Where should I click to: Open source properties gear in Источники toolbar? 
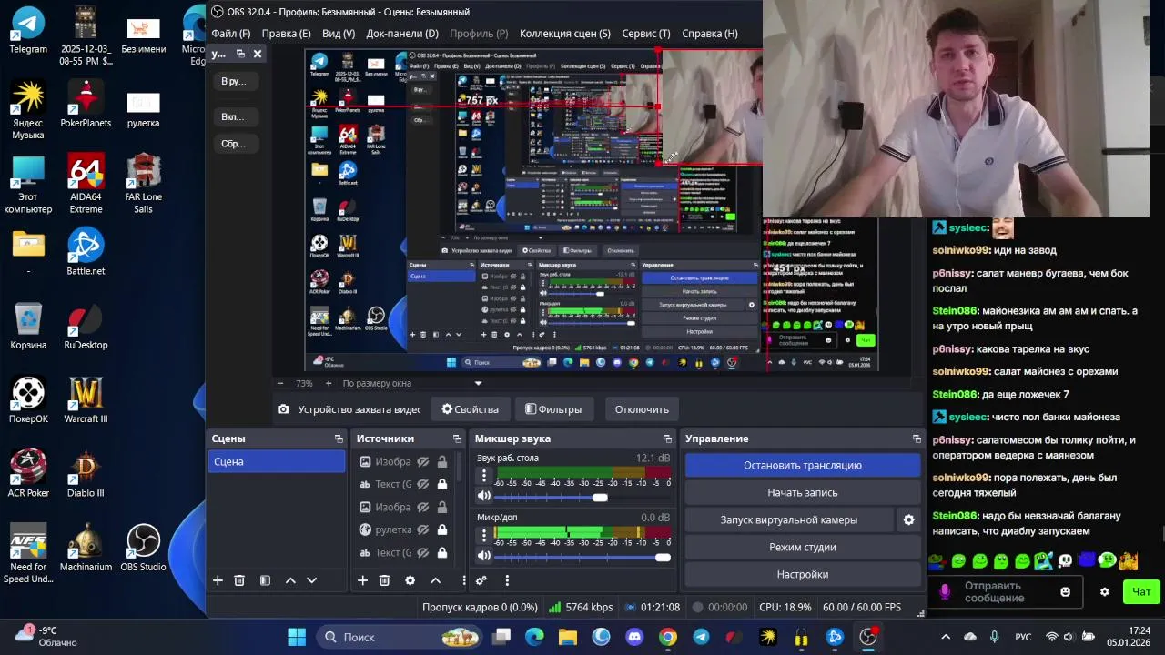[x=410, y=580]
